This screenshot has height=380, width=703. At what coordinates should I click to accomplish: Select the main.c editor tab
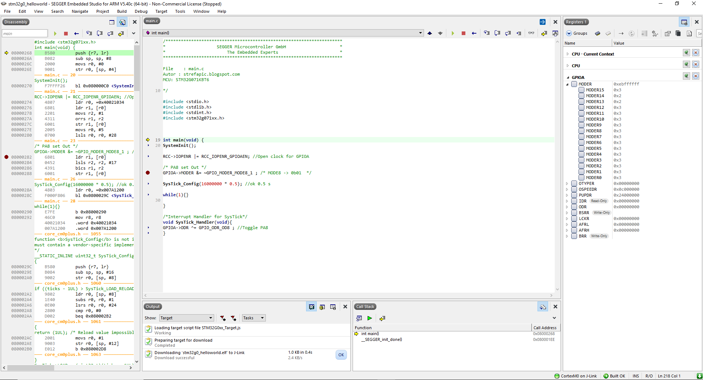(152, 21)
